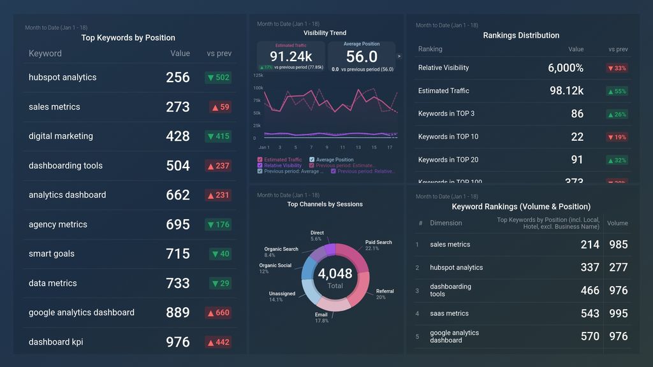
Task: Click the green 26% badge for Keywords in TOP 3
Action: [x=617, y=114]
